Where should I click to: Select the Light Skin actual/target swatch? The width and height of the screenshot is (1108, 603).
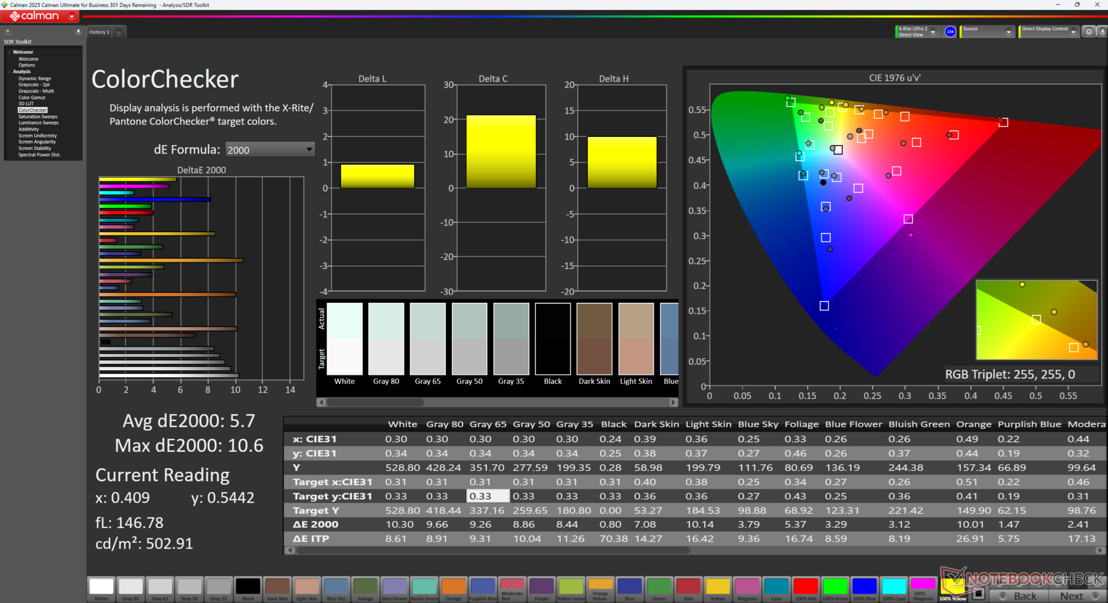[636, 339]
